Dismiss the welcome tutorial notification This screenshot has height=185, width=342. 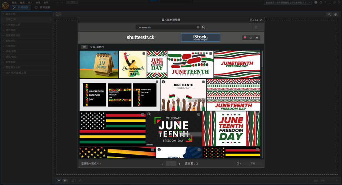[309, 3]
